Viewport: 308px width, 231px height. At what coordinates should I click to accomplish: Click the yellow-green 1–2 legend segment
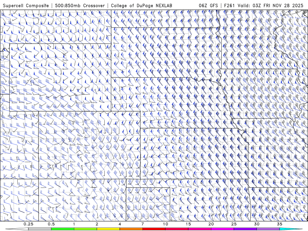[85, 229]
